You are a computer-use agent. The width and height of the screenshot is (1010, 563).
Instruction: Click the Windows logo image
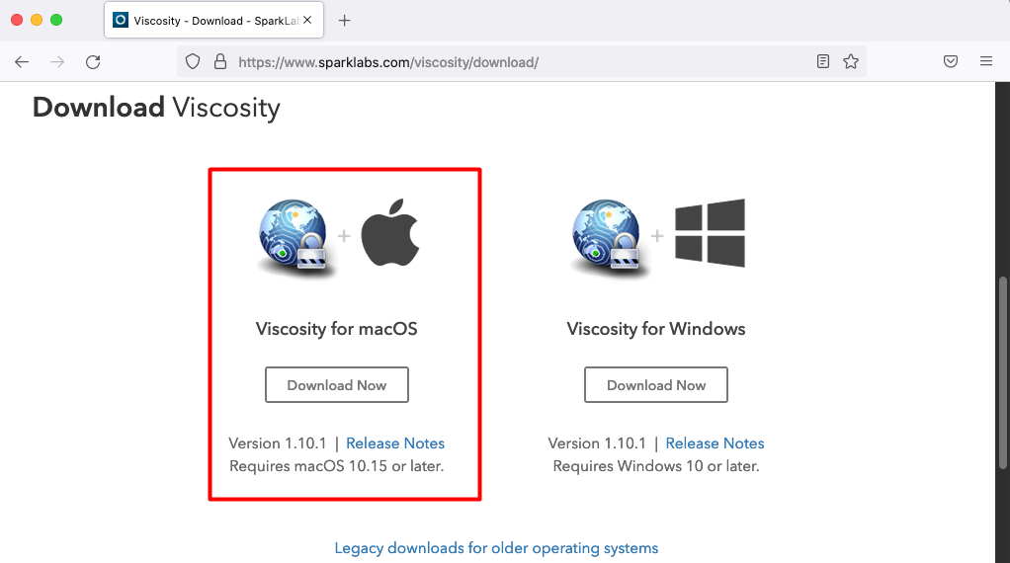click(x=710, y=233)
